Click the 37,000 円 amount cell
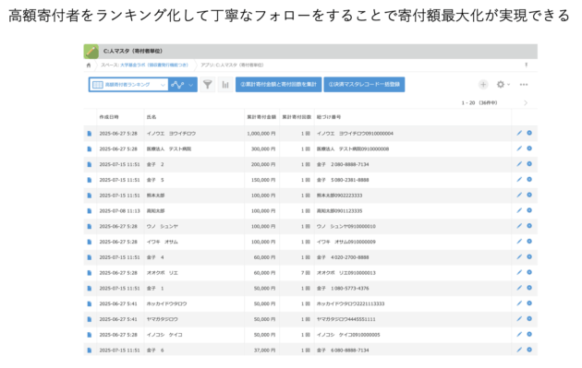This screenshot has height=368, width=582. pos(264,350)
